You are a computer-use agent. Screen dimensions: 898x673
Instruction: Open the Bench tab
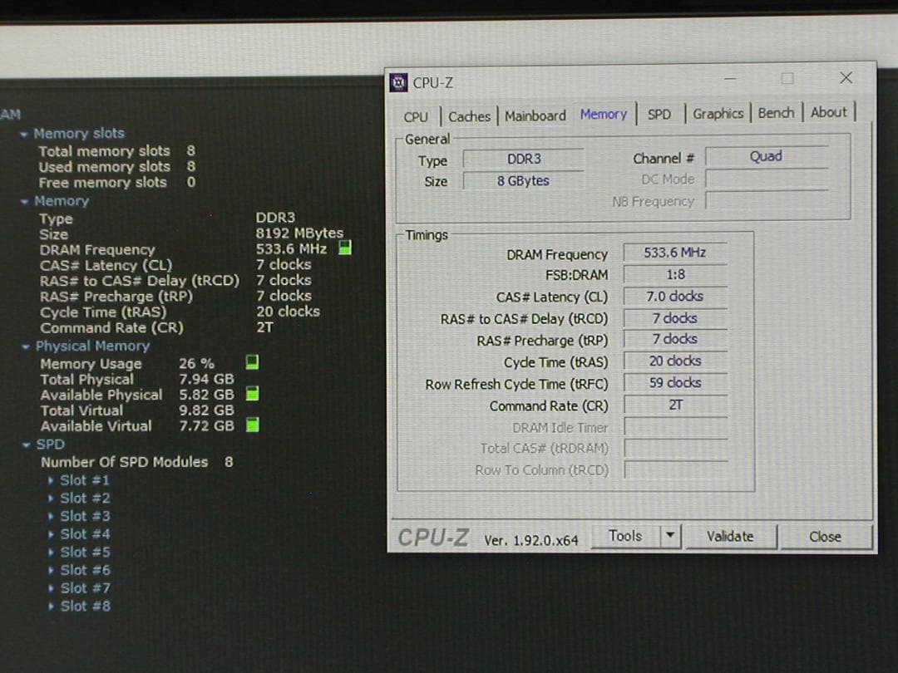point(776,112)
